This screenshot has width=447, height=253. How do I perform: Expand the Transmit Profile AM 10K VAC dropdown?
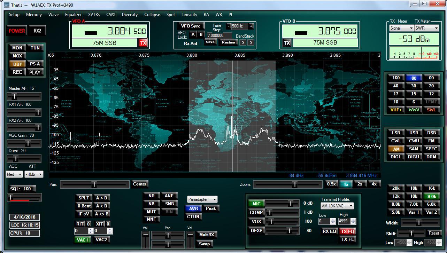point(337,206)
